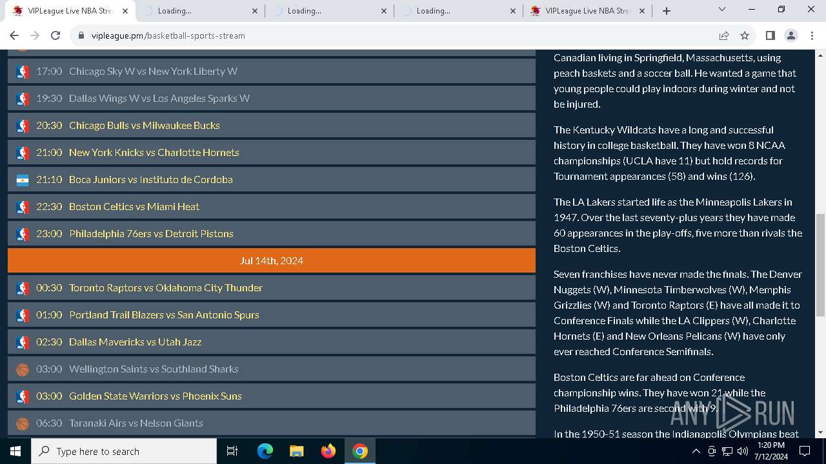
Task: Switch to the fourth Loading tab
Action: [458, 11]
